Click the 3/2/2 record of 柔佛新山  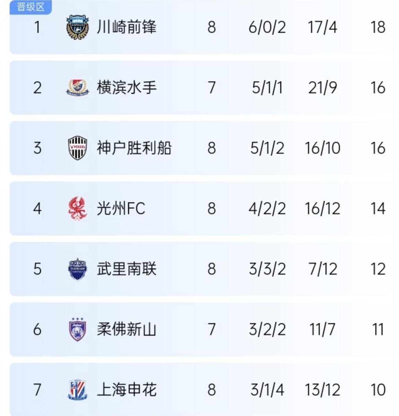point(268,330)
